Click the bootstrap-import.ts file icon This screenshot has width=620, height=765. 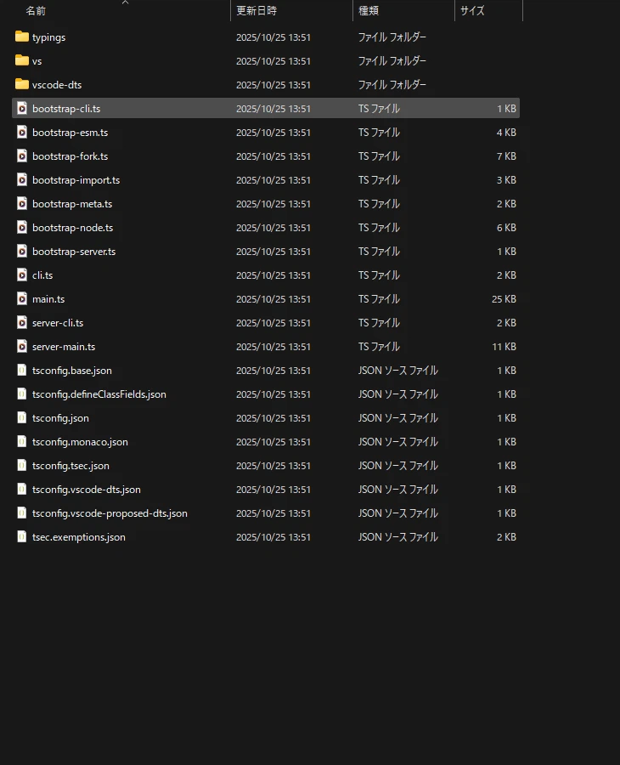pos(22,179)
